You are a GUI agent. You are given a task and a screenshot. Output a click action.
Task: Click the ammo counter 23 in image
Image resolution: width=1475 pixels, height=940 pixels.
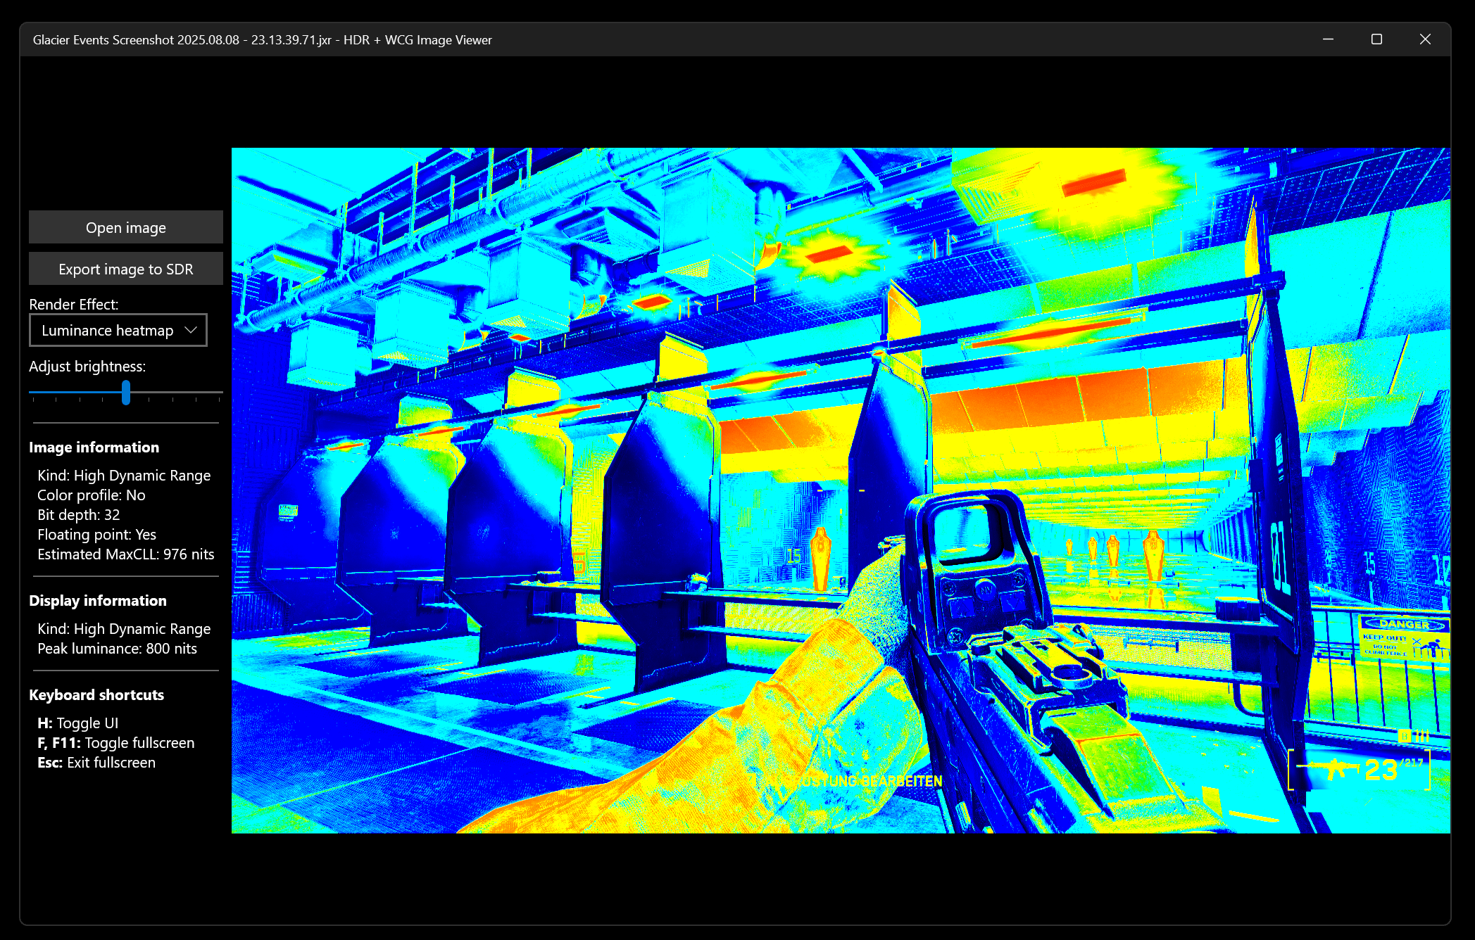[x=1380, y=770]
